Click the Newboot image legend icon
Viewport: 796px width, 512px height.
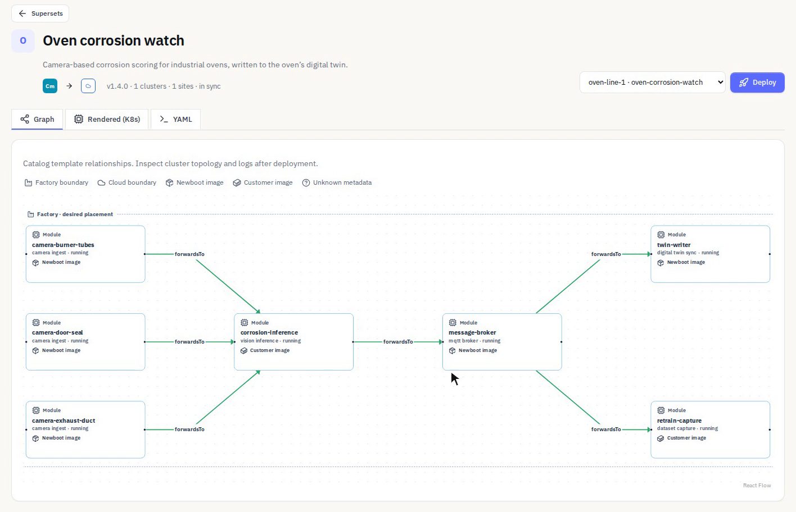pyautogui.click(x=169, y=183)
